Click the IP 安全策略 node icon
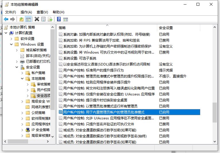Viewport: 220px width, 153px height. pos(28,130)
